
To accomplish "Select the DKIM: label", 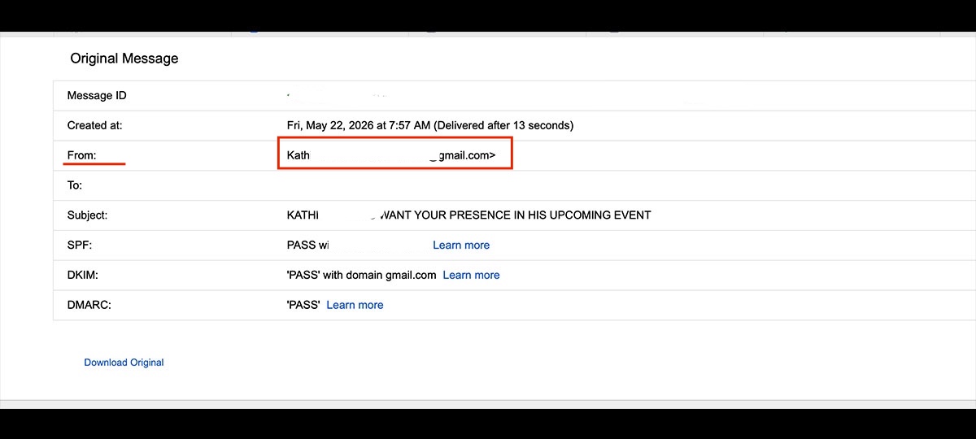I will [82, 275].
